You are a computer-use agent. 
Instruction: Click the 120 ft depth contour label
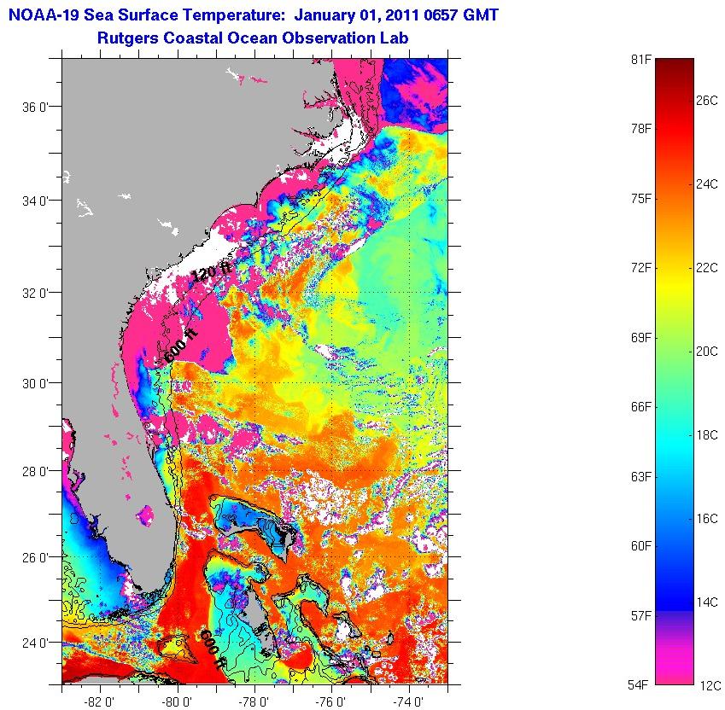tap(211, 272)
